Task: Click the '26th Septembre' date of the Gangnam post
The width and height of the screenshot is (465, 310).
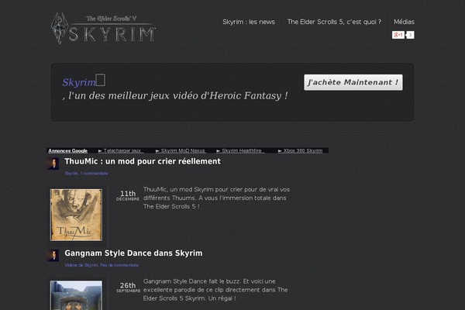Action: (128, 288)
